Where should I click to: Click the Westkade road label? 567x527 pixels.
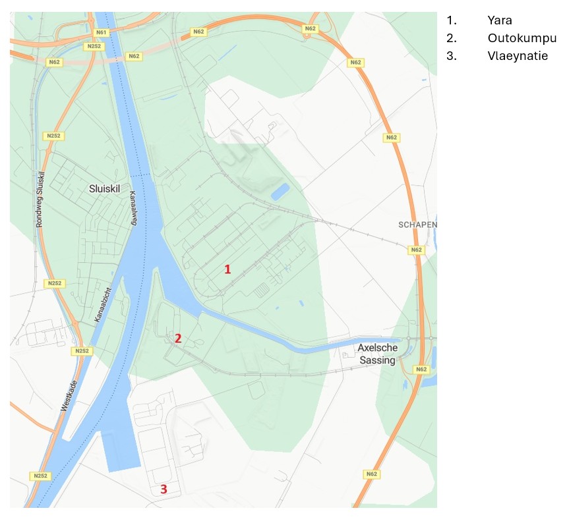coord(69,396)
